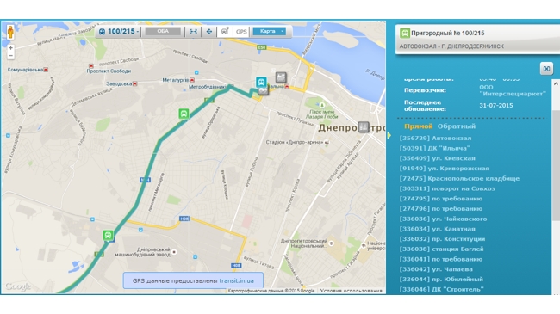
Task: Zoom in with the map plus button
Action: 10,48
